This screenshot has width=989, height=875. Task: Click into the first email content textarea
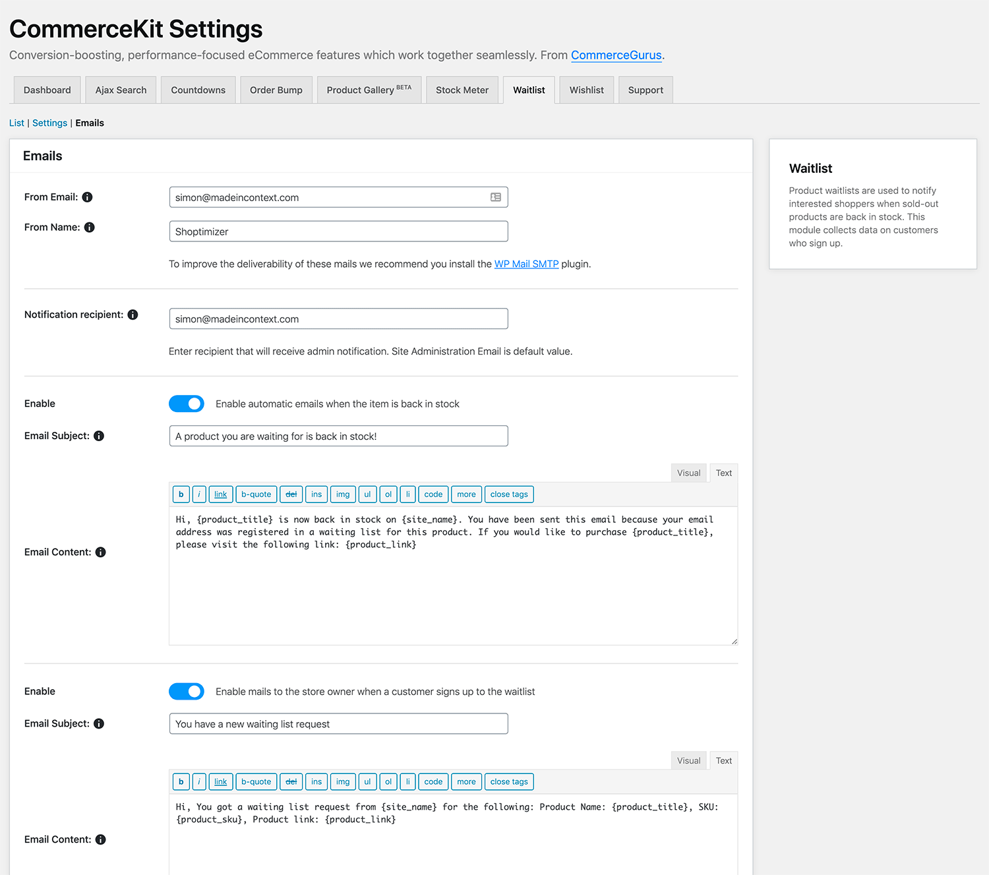click(453, 576)
